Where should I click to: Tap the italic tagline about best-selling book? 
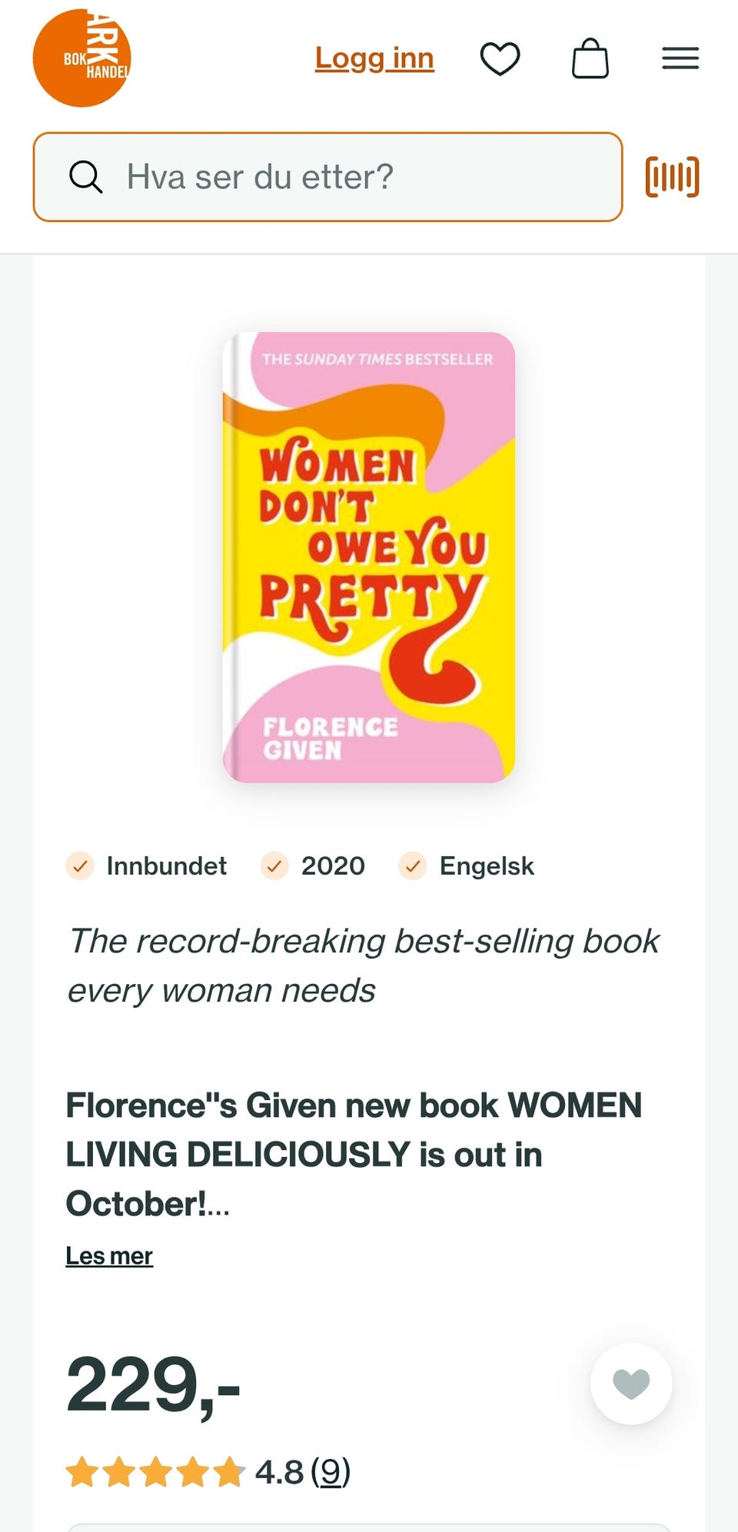363,965
